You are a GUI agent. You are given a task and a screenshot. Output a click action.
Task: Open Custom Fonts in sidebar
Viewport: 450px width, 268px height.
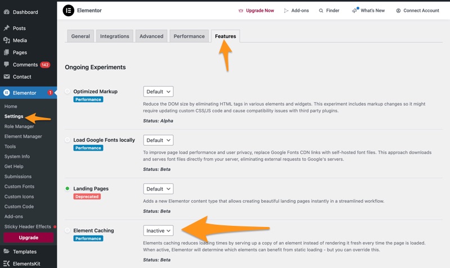(19, 187)
